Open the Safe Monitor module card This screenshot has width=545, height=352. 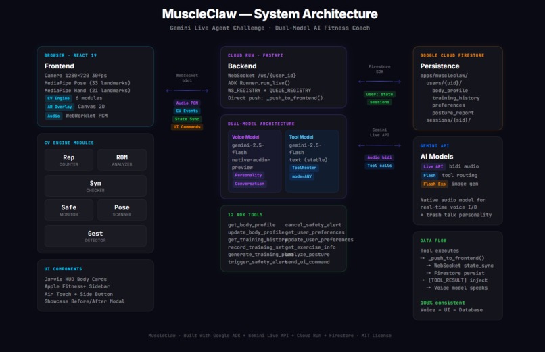point(69,210)
